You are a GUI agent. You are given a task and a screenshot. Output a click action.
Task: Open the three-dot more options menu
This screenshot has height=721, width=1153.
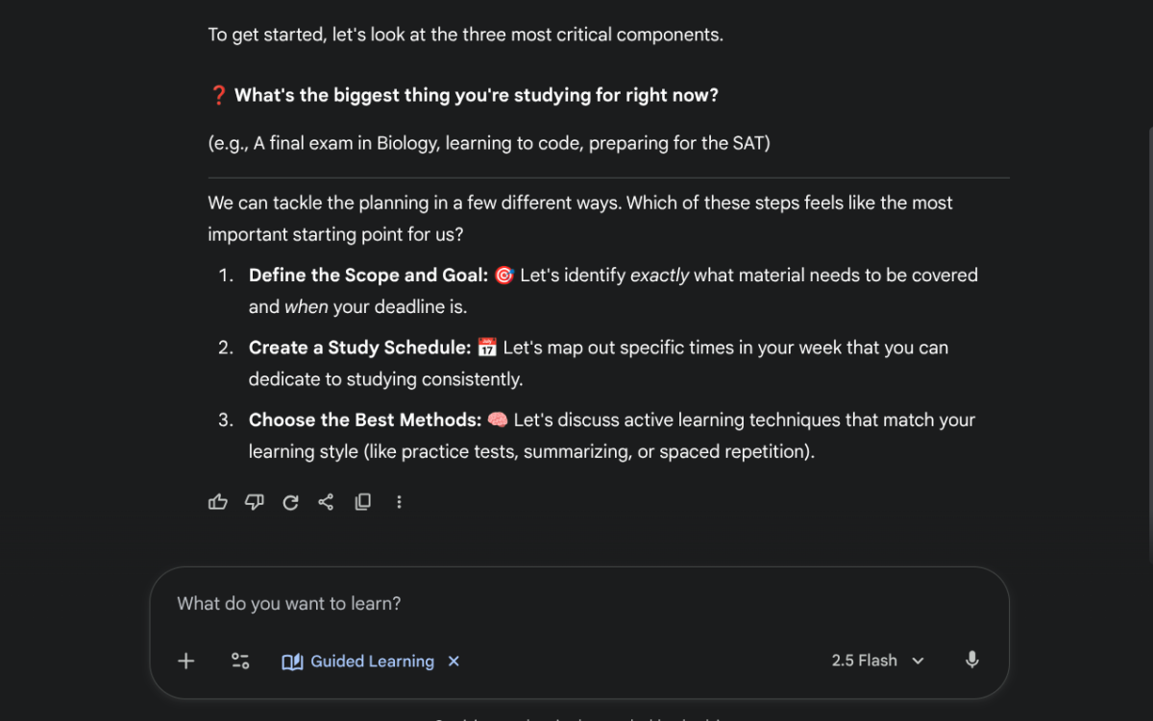pos(399,501)
